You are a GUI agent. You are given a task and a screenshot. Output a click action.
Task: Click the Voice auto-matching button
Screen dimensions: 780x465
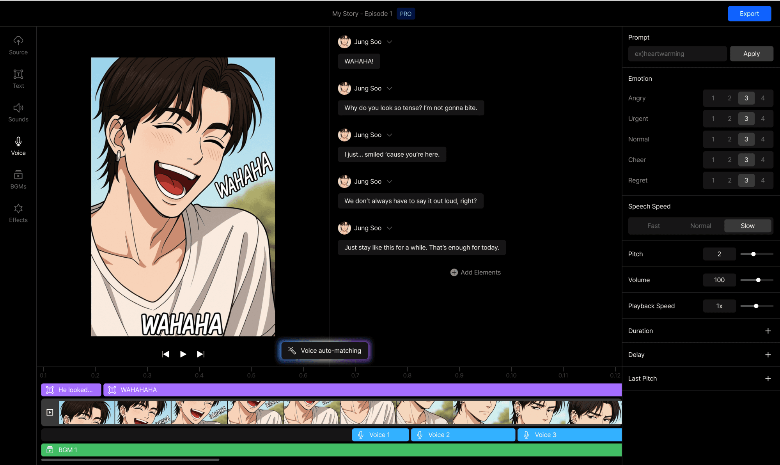click(x=325, y=351)
